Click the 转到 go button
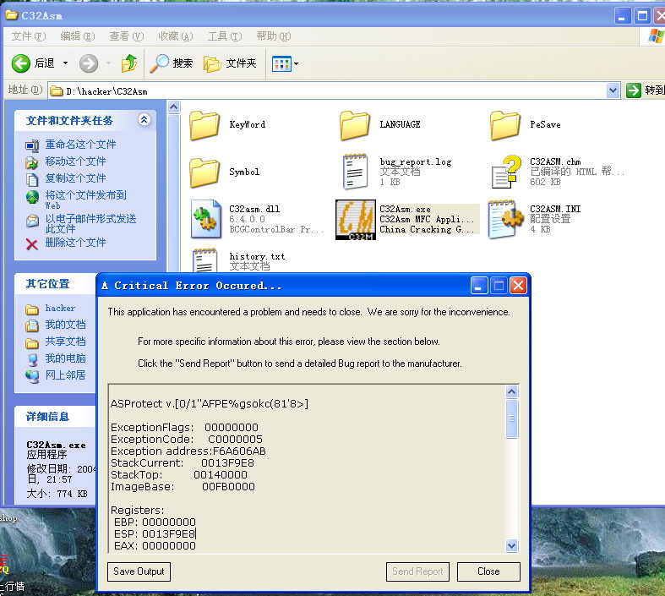The height and width of the screenshot is (596, 665). (645, 90)
